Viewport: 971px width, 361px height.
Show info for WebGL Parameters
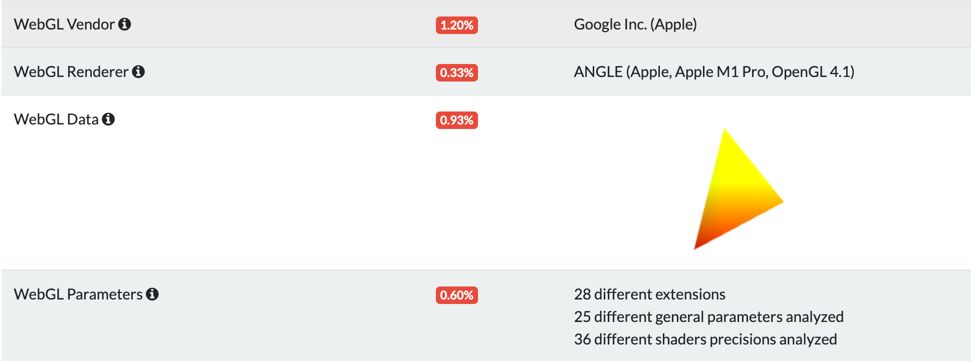(x=152, y=294)
